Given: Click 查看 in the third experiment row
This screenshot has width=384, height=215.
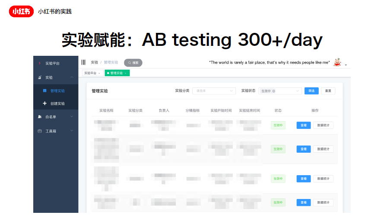Looking at the screenshot, I should [x=304, y=179].
